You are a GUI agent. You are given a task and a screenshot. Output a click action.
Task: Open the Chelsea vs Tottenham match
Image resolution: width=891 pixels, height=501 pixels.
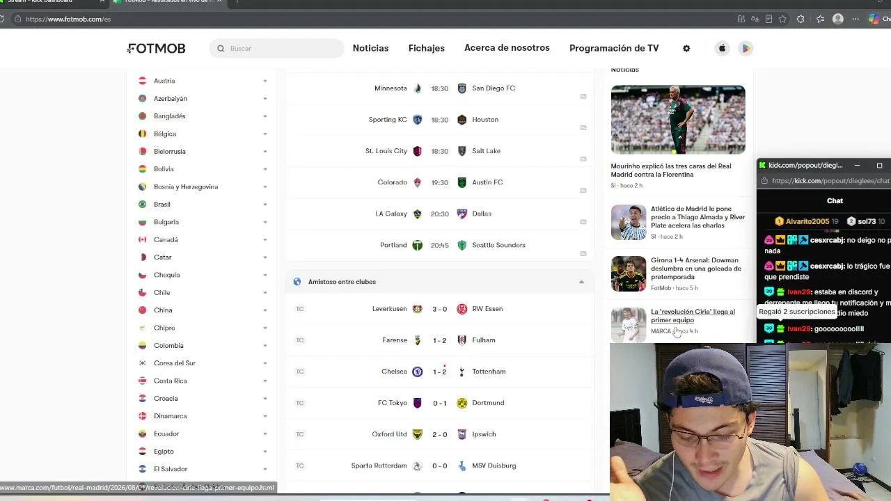(440, 372)
